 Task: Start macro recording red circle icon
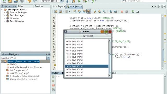click(x=122, y=11)
